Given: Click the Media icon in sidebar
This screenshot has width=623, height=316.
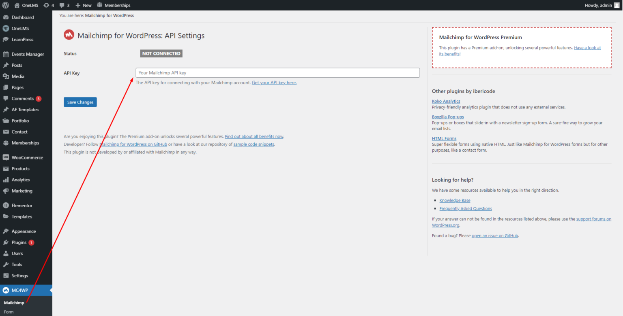Looking at the screenshot, I should (6, 76).
